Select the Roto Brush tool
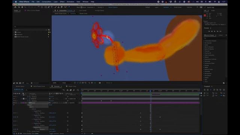240x135 pixels. pos(66,7)
